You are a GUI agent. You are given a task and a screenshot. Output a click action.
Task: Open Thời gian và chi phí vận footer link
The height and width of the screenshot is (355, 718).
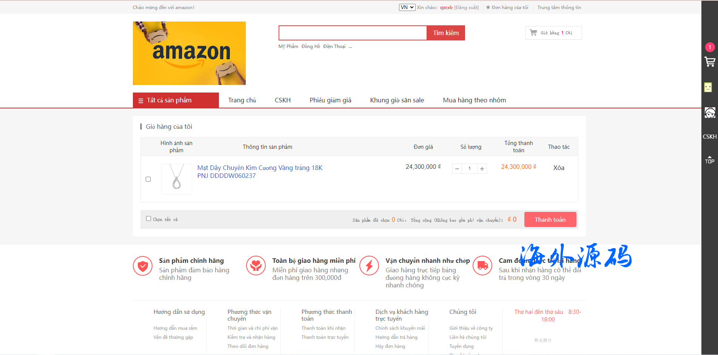[253, 328]
